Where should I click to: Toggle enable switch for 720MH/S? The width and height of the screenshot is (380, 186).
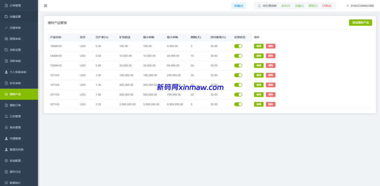[x=238, y=66]
